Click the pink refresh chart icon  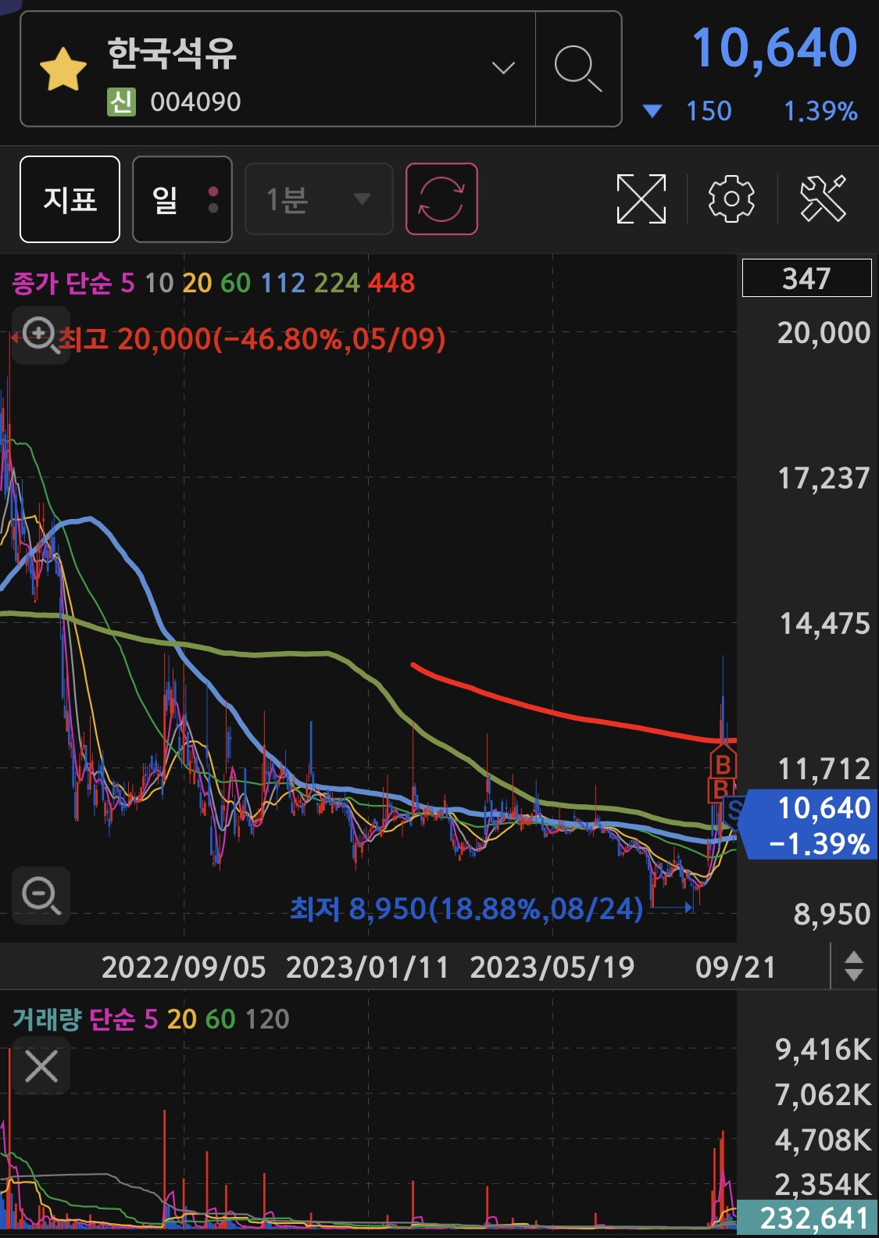[441, 199]
